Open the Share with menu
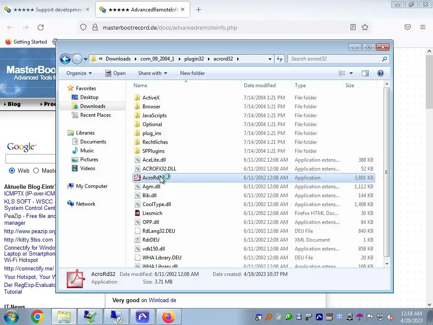Image resolution: width=433 pixels, height=325 pixels. [x=152, y=73]
